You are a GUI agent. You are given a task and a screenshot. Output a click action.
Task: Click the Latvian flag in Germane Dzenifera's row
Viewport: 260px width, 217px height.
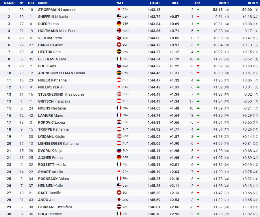(x=119, y=207)
